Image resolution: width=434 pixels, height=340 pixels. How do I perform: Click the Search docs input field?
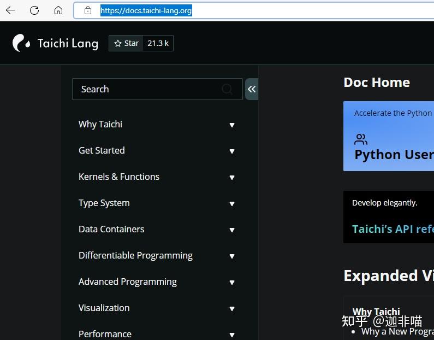coord(147,89)
